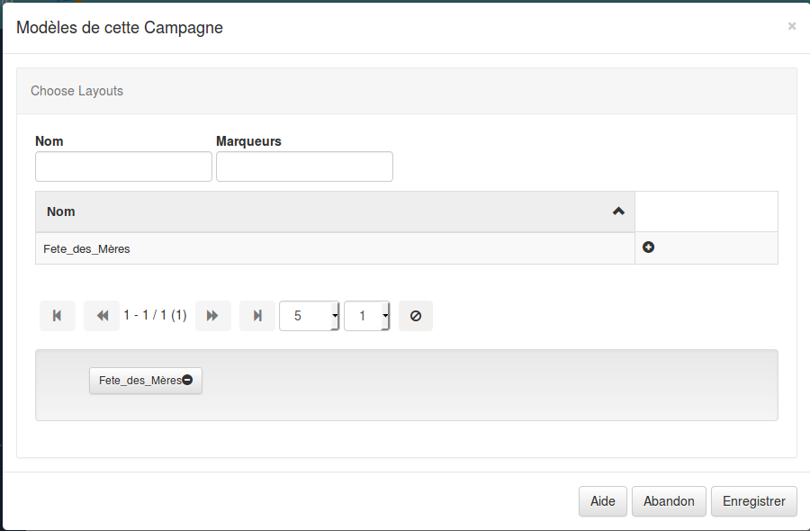The height and width of the screenshot is (531, 810).
Task: Go to the first page of layouts
Action: (x=58, y=316)
